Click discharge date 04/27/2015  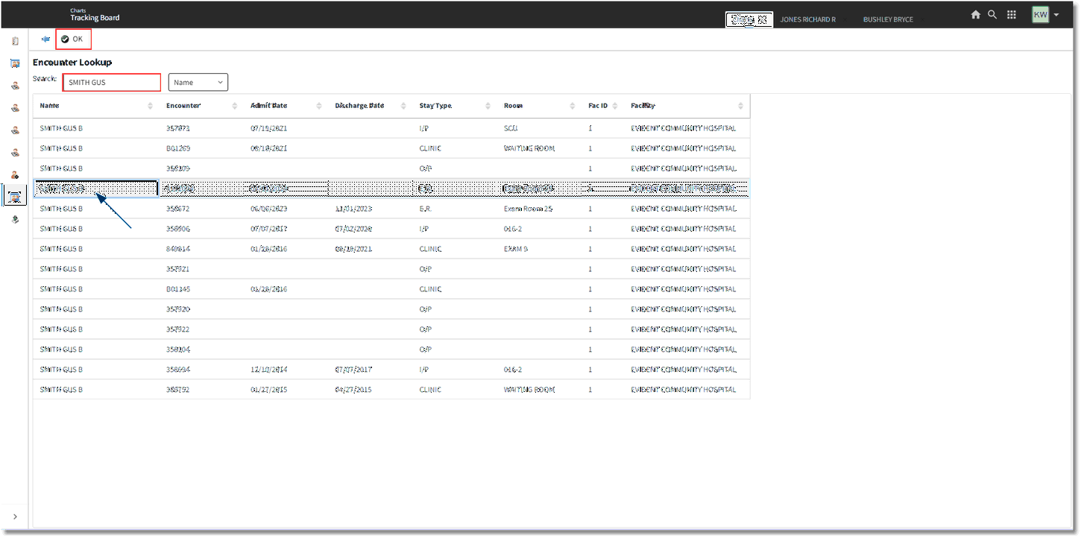pos(353,390)
